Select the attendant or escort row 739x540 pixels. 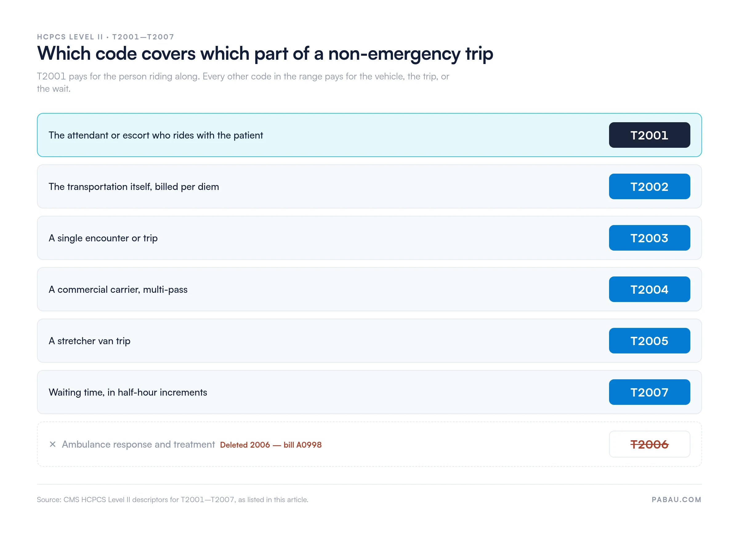[369, 135]
